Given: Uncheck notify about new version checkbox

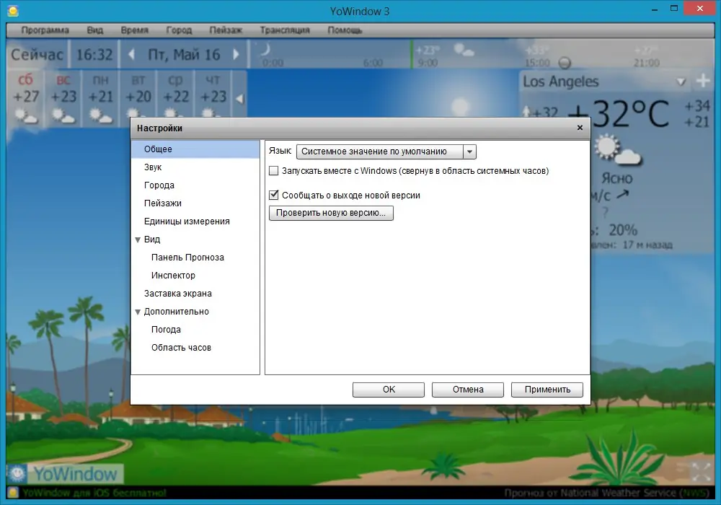Looking at the screenshot, I should click(273, 195).
